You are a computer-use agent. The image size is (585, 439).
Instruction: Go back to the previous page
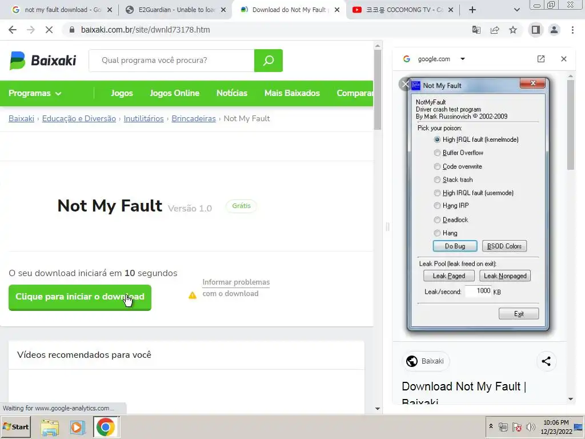pyautogui.click(x=13, y=30)
